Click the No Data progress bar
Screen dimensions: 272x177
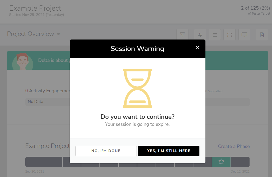(47, 102)
